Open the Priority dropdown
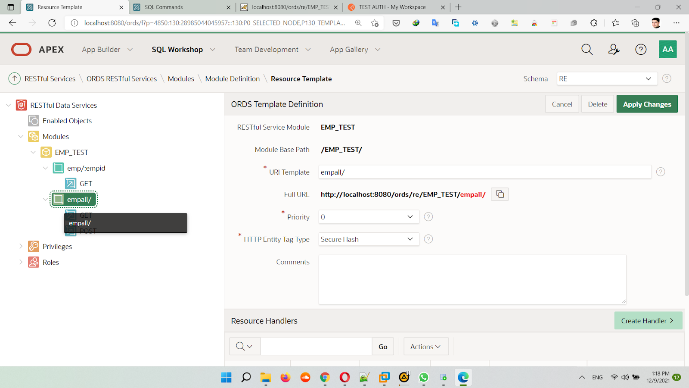The width and height of the screenshot is (689, 388). 369,217
